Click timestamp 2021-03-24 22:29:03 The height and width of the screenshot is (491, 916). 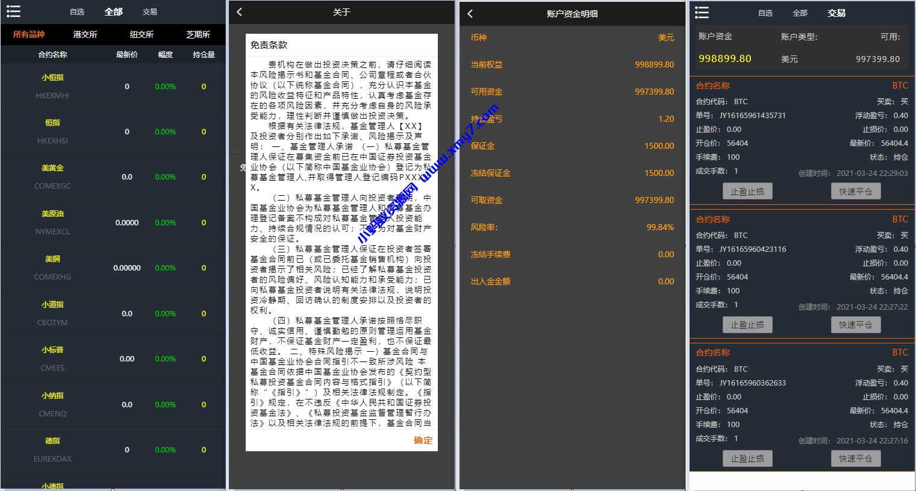(872, 173)
